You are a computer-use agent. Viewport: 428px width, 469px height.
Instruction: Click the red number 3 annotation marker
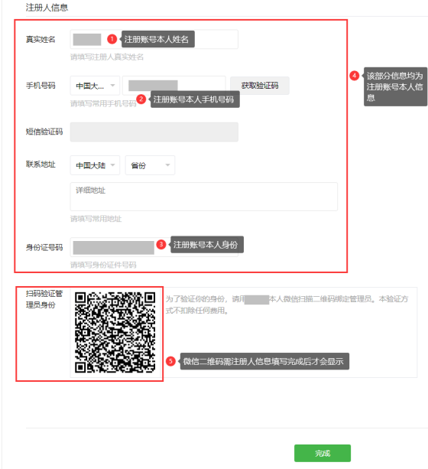point(161,244)
